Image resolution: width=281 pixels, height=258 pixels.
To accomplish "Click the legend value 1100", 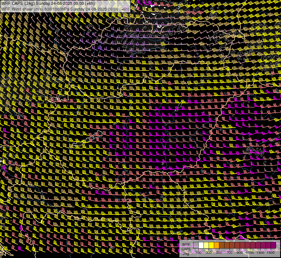I will click(250, 253).
